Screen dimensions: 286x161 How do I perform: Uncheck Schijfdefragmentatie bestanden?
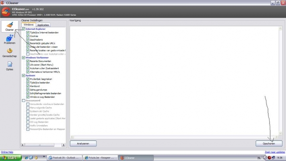pyautogui.click(x=28, y=93)
